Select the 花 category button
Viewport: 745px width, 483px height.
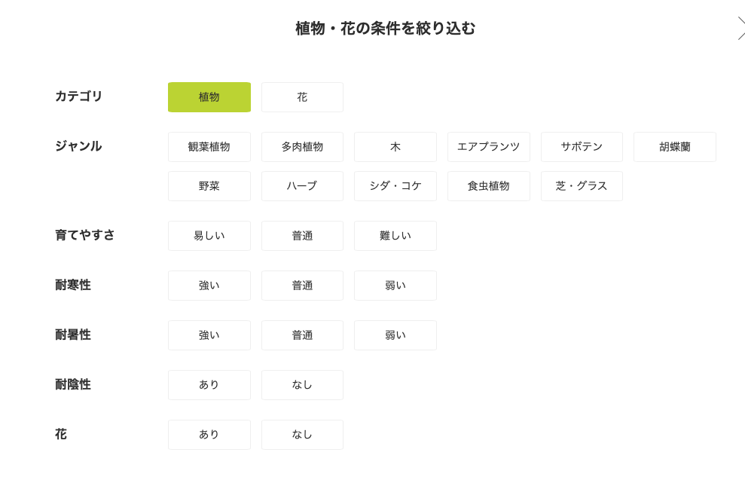pos(302,97)
